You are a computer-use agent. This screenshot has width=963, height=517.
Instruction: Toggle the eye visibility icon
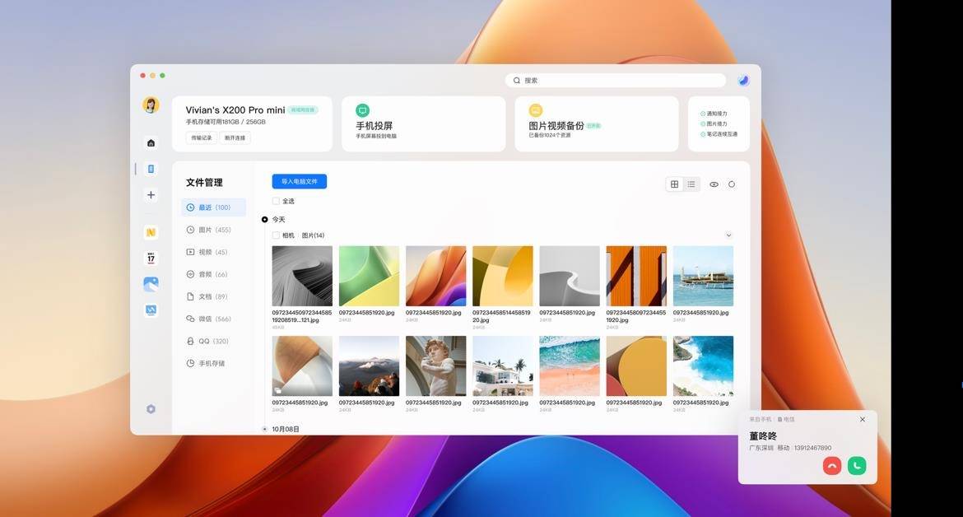(714, 184)
